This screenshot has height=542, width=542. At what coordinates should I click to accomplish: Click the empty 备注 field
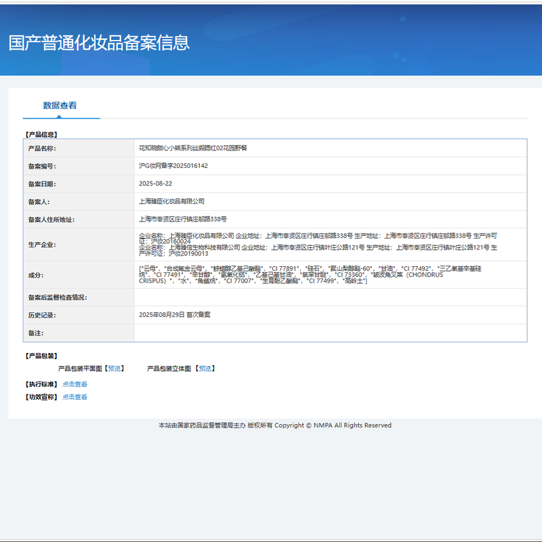pos(330,333)
